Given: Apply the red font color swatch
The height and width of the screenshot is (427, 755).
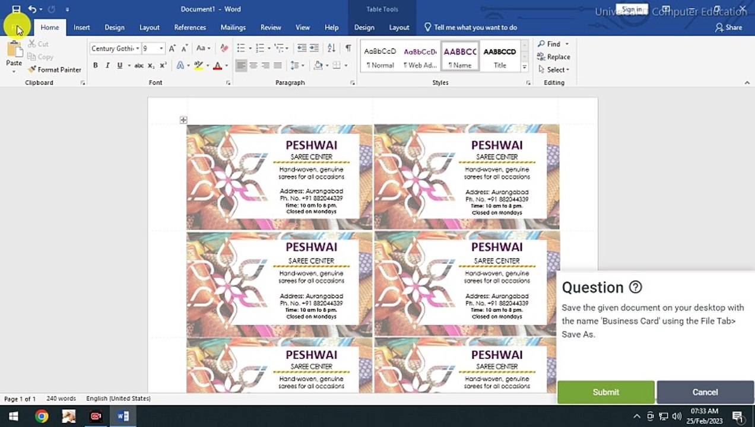Looking at the screenshot, I should click(x=217, y=66).
